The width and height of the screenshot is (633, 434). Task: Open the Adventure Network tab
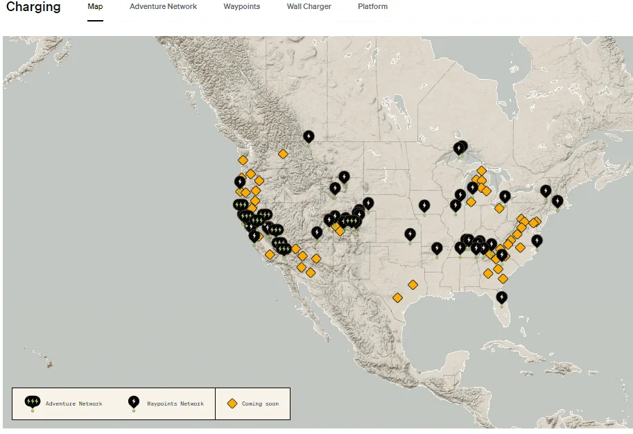coord(163,6)
